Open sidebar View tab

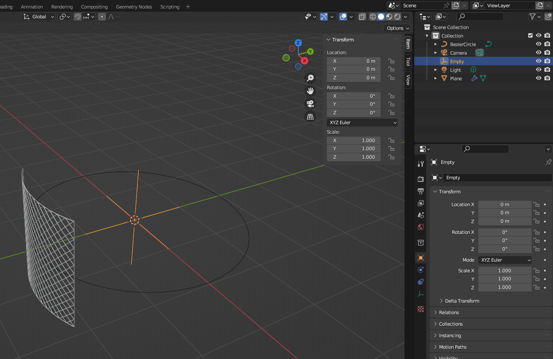[x=408, y=80]
